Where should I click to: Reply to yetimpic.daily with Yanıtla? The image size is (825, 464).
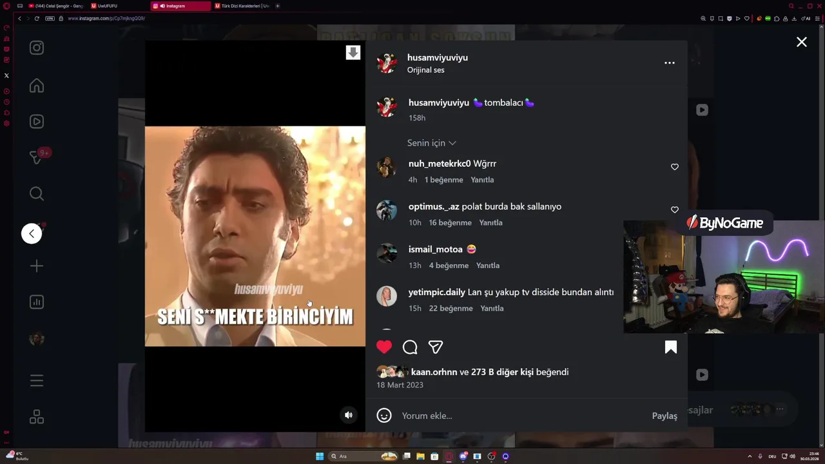tap(492, 308)
